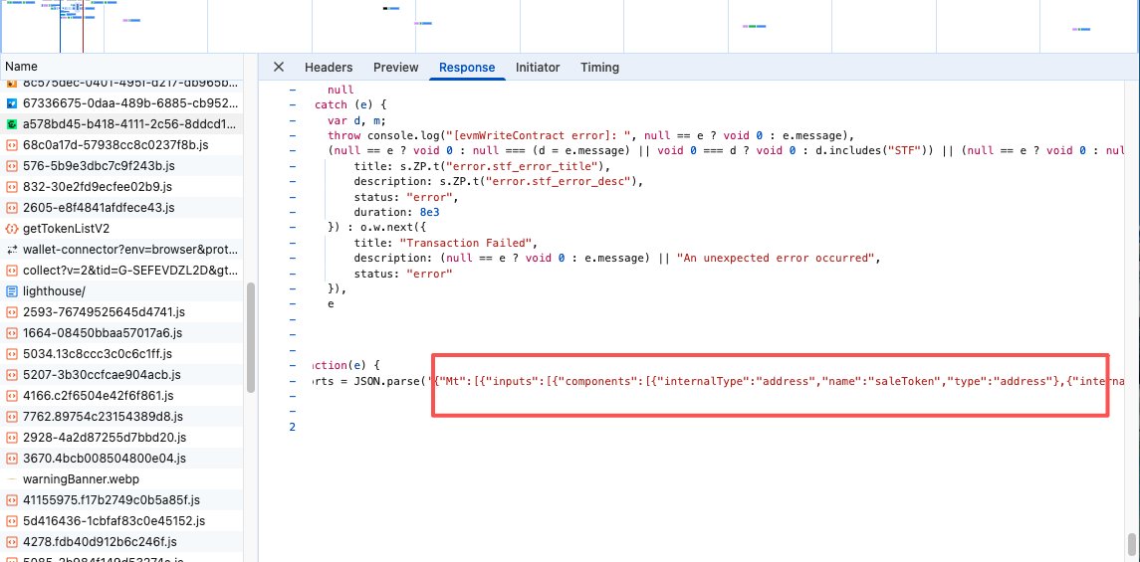Click line number 2 in the response gutter

pyautogui.click(x=293, y=427)
